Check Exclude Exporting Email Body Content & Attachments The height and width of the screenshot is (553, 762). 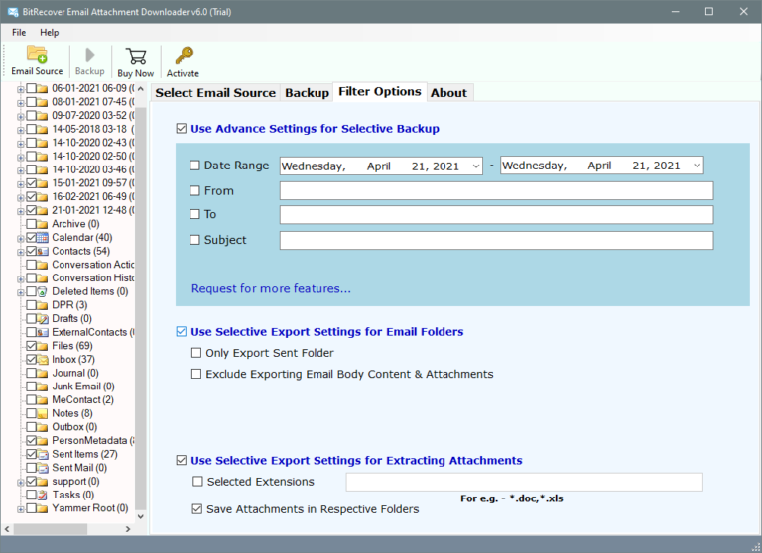click(x=196, y=374)
